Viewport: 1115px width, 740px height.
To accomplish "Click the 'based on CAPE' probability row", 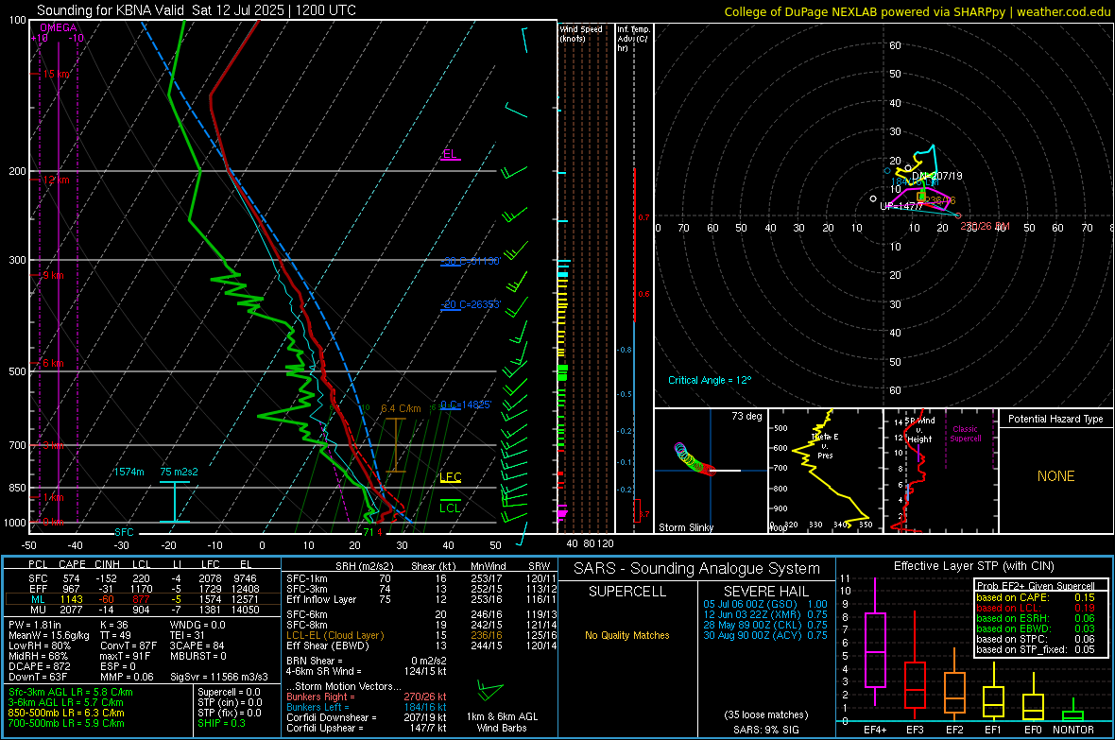I will [x=1036, y=597].
